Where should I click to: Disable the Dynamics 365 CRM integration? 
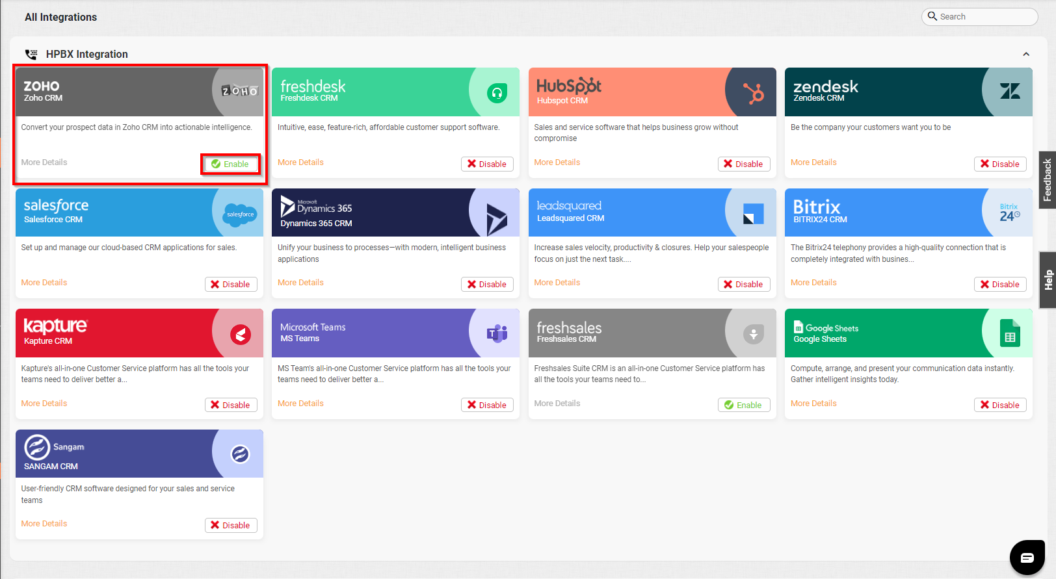pos(487,285)
